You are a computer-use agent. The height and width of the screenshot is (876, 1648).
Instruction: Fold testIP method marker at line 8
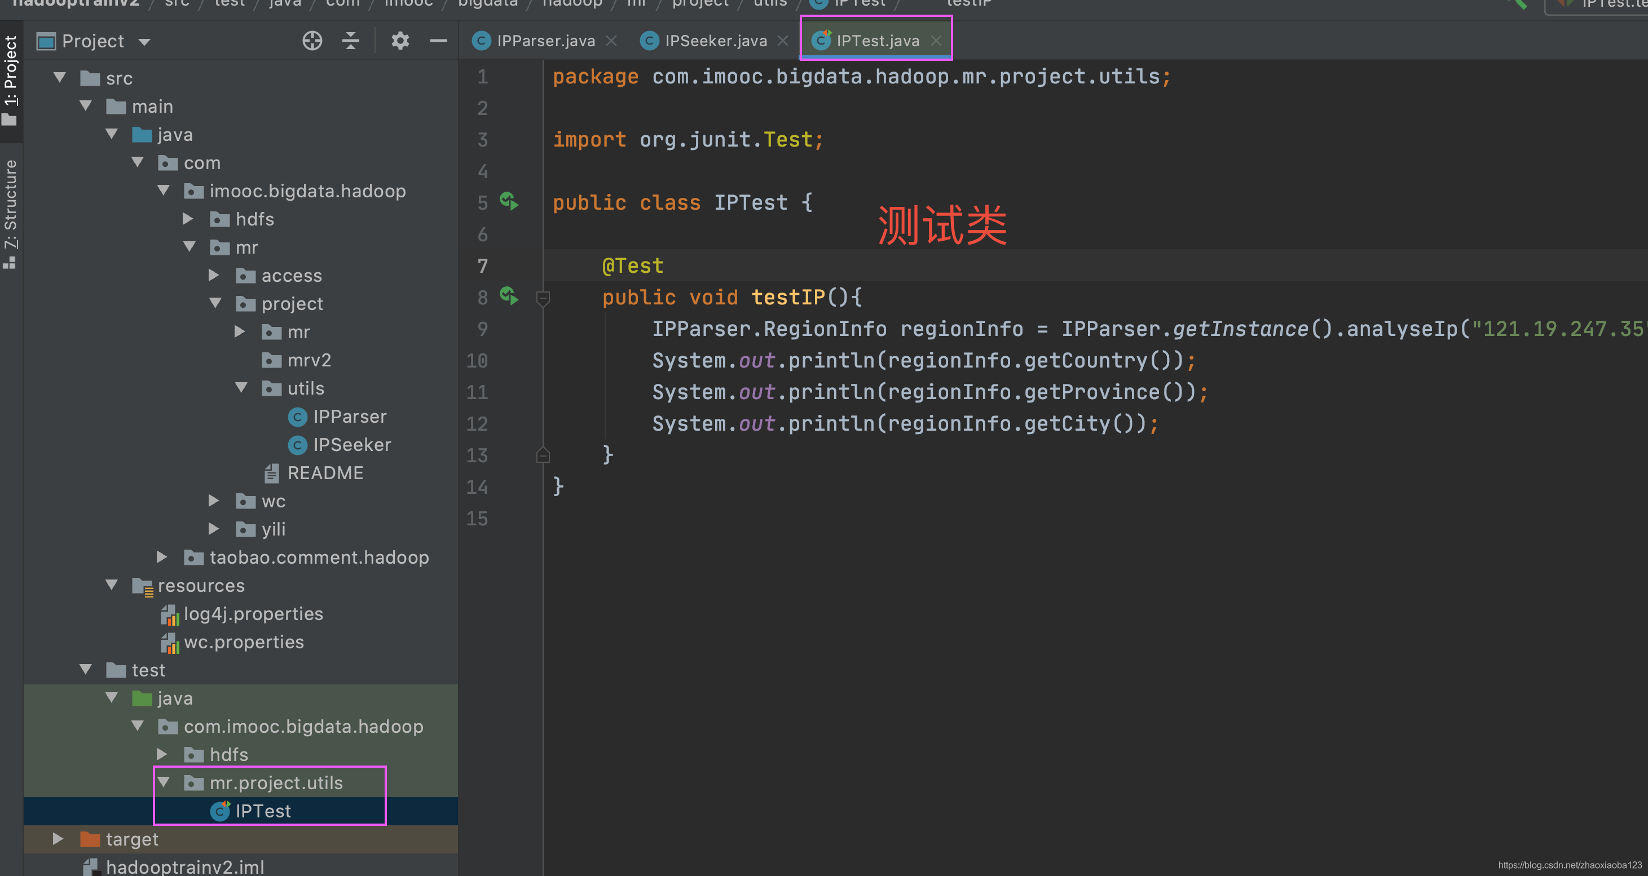click(x=543, y=298)
